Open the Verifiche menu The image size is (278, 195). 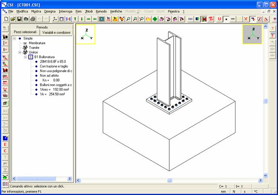click(x=116, y=11)
